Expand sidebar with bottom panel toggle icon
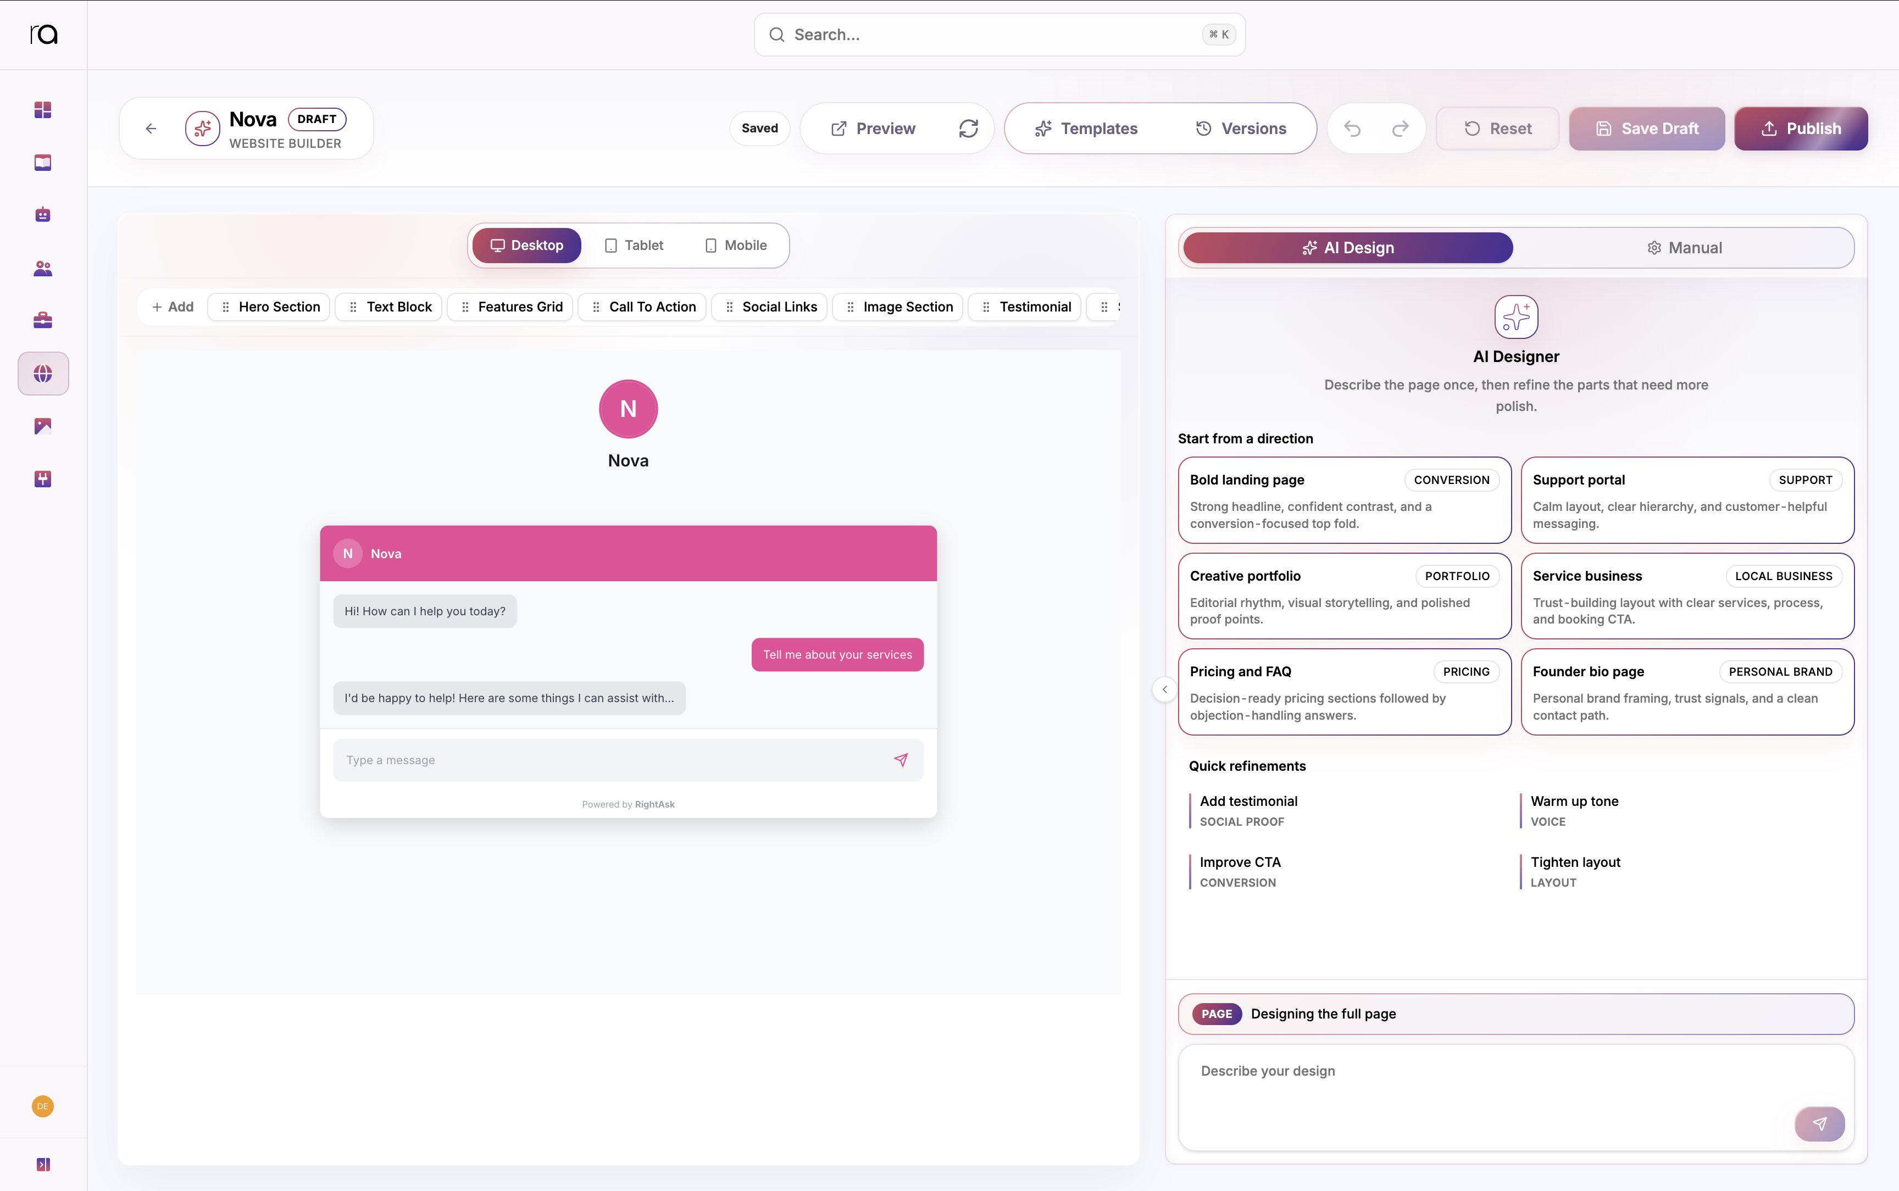The width and height of the screenshot is (1899, 1191). point(42,1164)
